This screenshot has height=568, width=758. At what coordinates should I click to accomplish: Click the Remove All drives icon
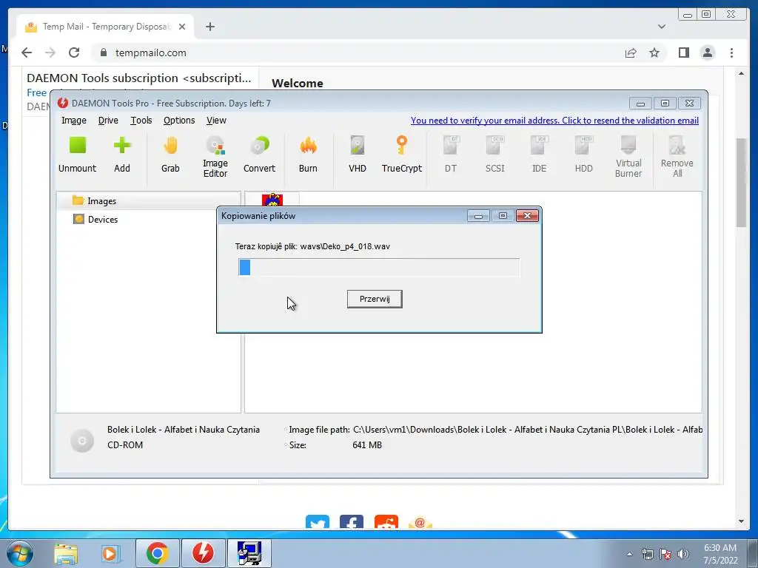pos(677,157)
